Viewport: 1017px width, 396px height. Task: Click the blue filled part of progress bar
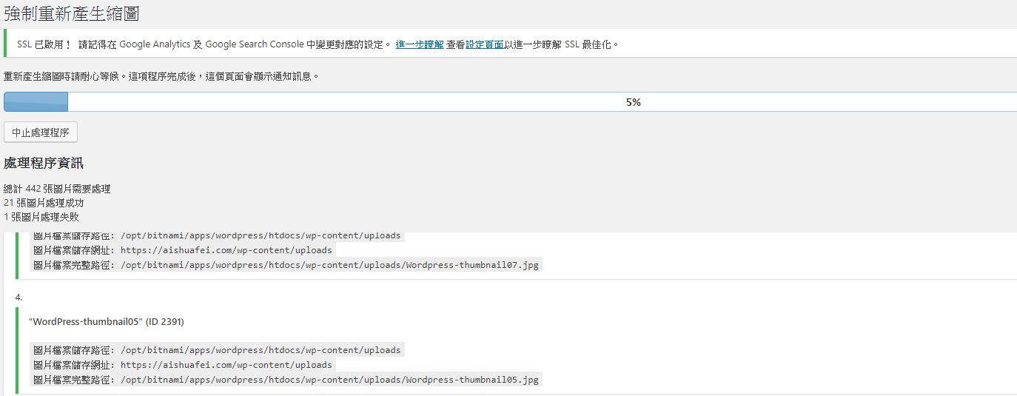point(36,102)
